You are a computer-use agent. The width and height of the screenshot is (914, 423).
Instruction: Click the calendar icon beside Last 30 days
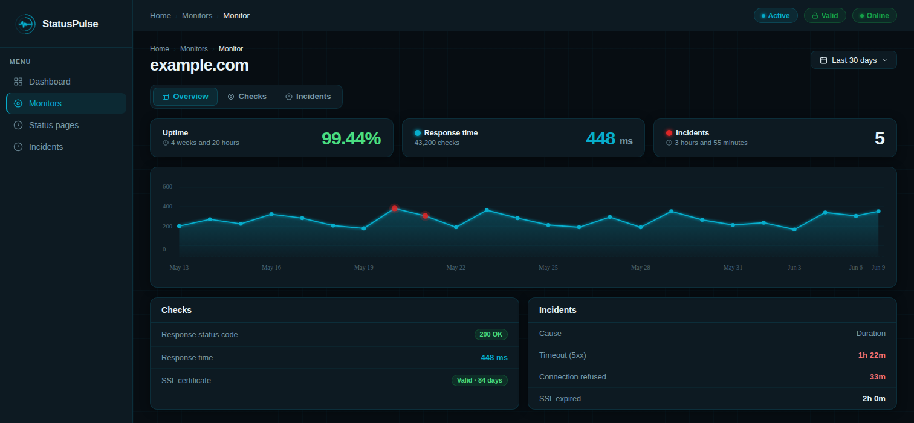[823, 60]
